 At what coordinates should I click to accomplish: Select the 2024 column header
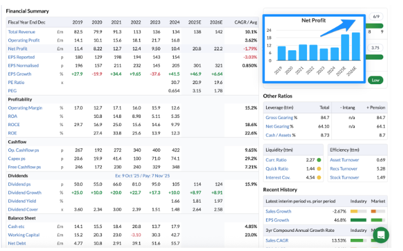click(x=174, y=22)
